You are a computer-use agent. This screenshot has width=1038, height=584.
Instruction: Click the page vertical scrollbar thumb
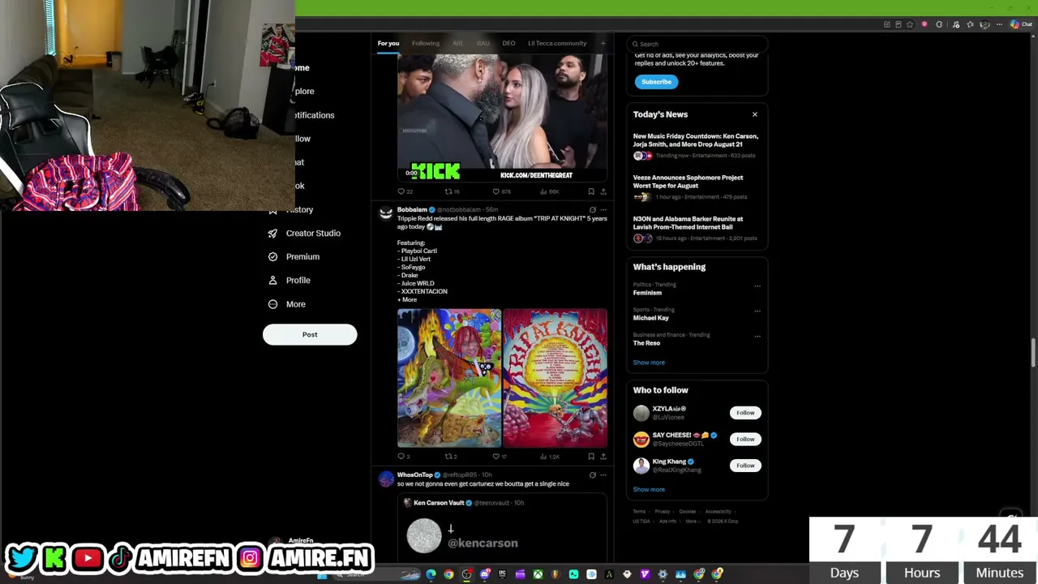(x=1033, y=353)
